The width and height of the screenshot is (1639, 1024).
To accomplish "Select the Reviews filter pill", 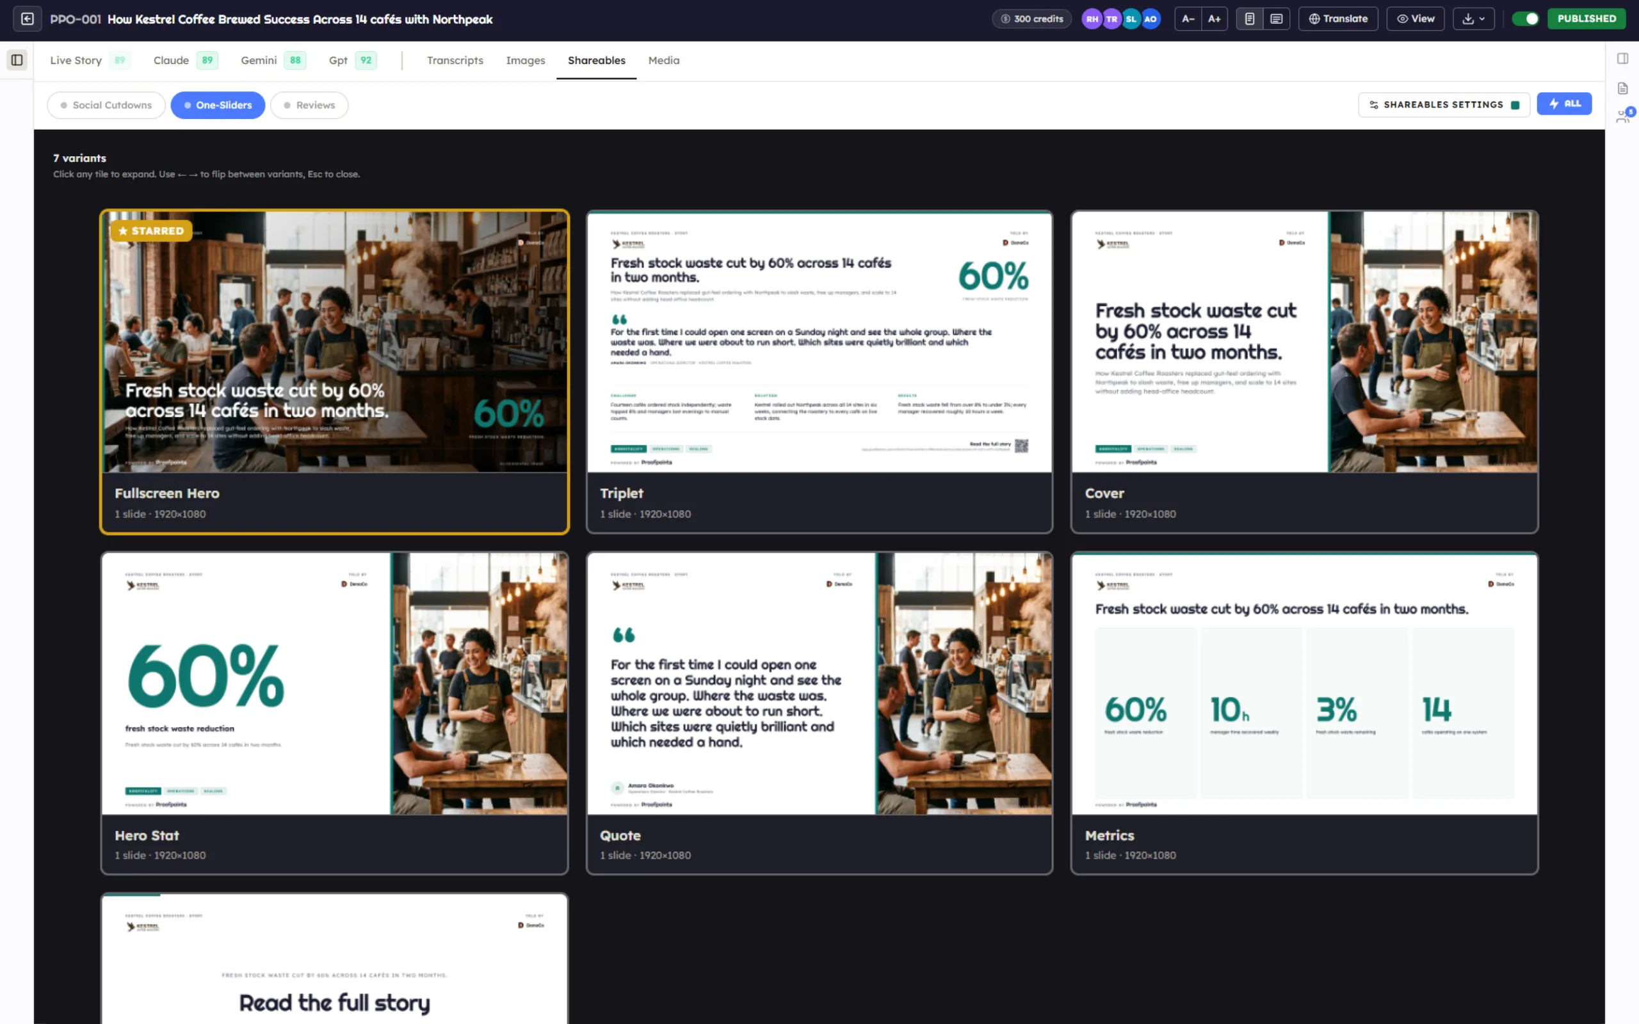I will 309,105.
